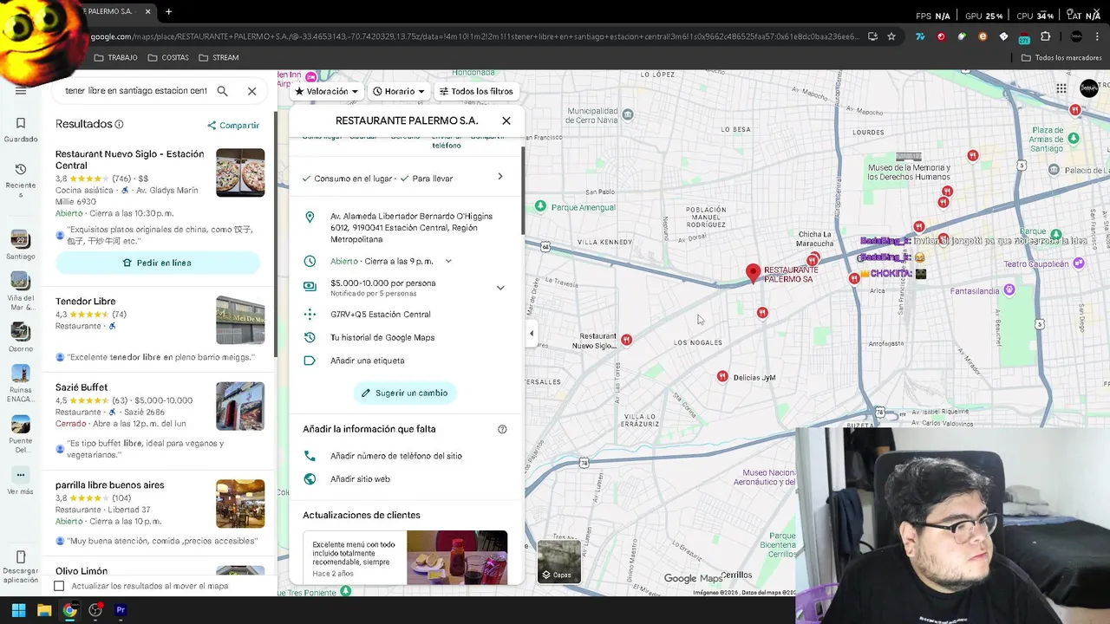Screen dimensions: 1110x624
Task: Clear the search box with the X
Action: [x=251, y=91]
